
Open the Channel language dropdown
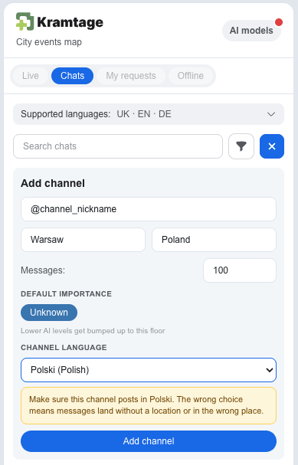[x=149, y=370]
